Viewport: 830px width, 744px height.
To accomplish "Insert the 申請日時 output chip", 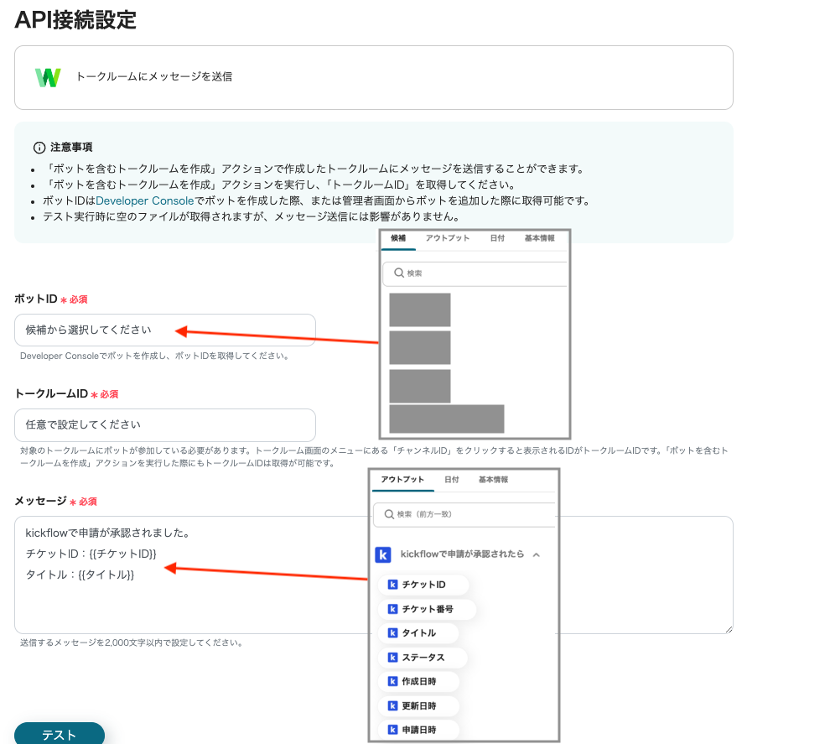I will 418,730.
